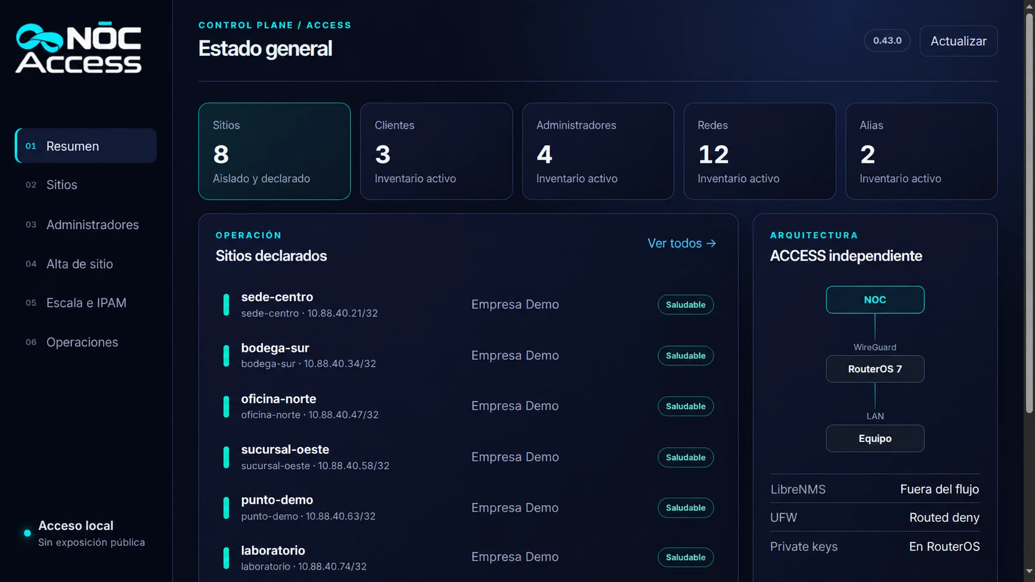Image resolution: width=1035 pixels, height=582 pixels.
Task: Click the green status bar of punto-demo
Action: point(226,508)
